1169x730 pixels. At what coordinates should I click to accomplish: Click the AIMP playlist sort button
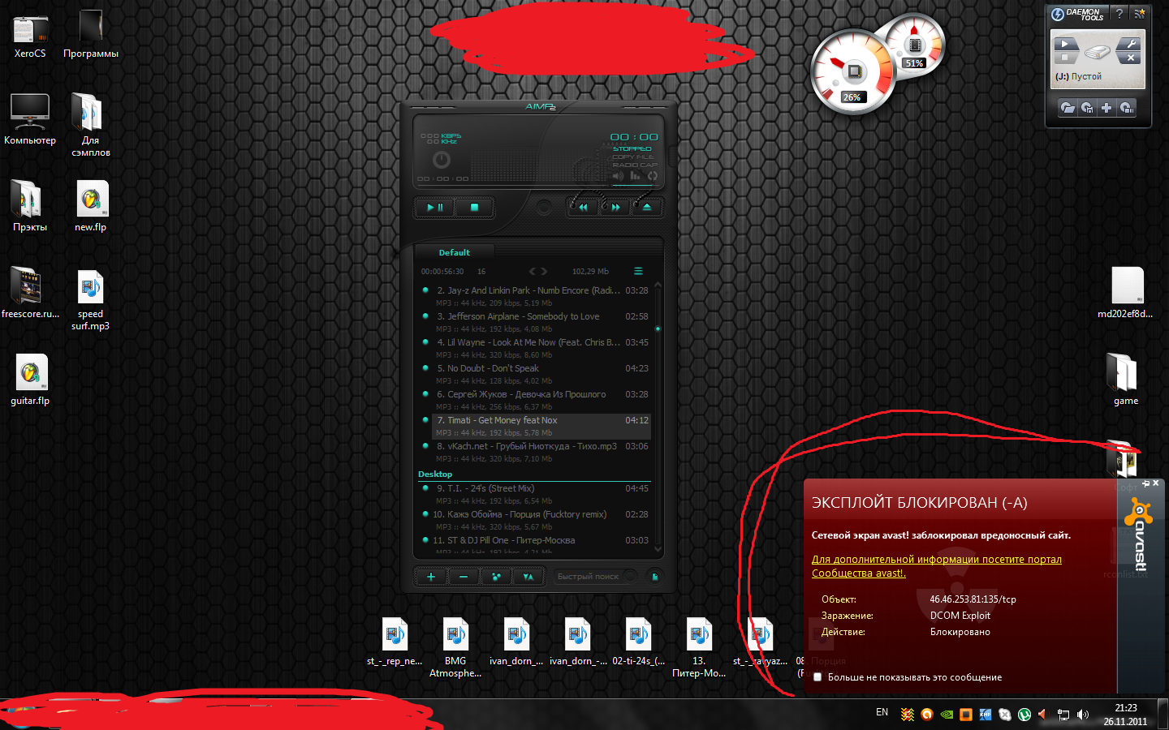528,577
